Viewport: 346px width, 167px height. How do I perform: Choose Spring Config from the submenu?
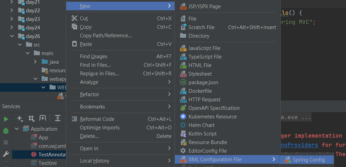(308, 160)
